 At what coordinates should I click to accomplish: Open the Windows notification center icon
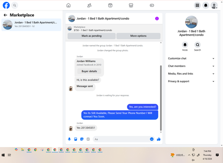pos(217,155)
